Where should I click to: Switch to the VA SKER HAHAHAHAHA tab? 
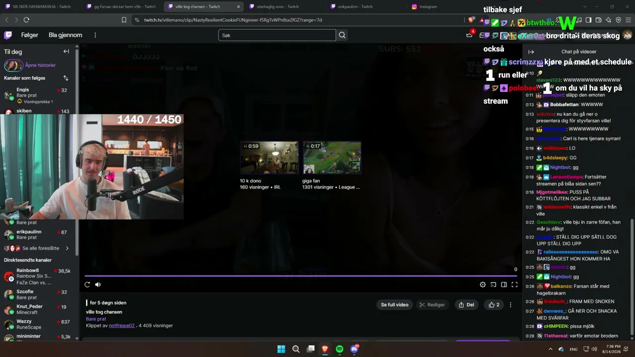click(38, 6)
